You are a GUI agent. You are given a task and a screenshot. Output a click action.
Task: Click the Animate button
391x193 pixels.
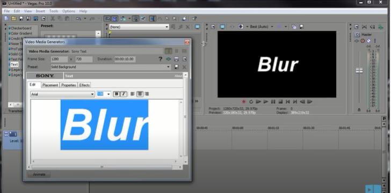(39, 174)
